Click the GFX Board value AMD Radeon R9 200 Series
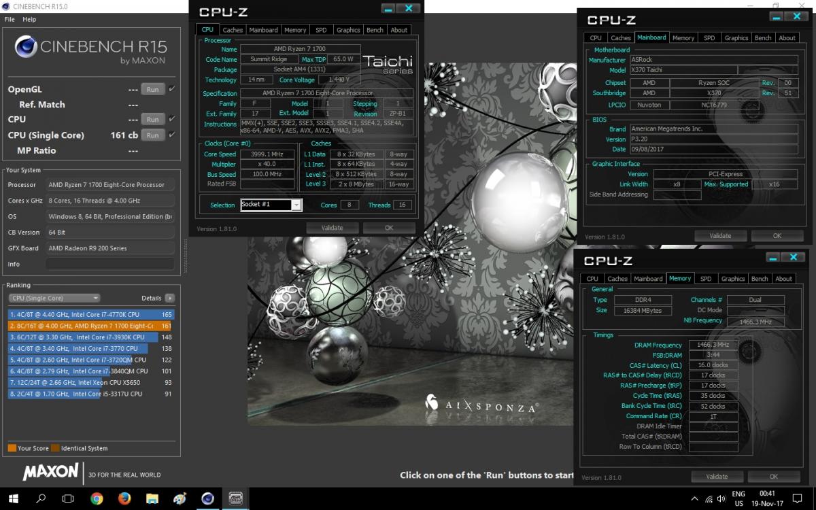Viewport: 816px width, 510px height. 110,248
